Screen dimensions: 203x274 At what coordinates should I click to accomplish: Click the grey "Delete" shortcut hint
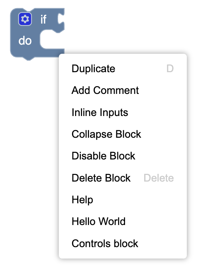[159, 178]
